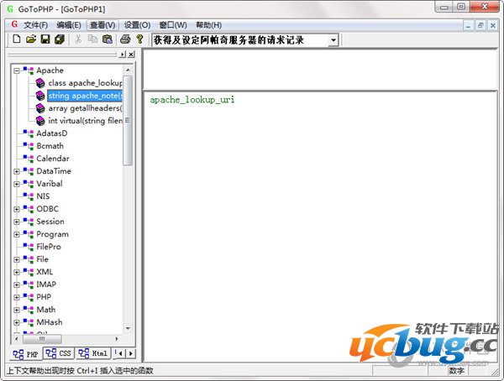Expand the IMAP tree node
This screenshot has height=381, width=504.
coord(17,284)
